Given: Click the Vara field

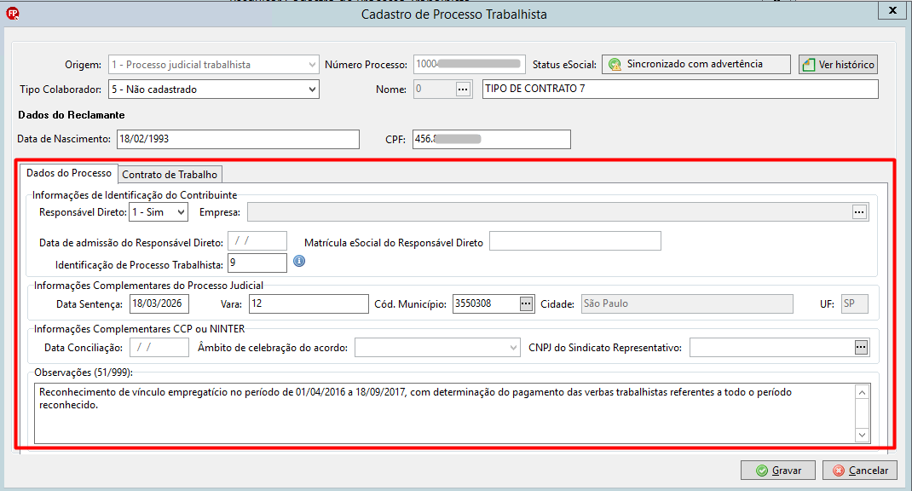Looking at the screenshot, I should pos(309,303).
